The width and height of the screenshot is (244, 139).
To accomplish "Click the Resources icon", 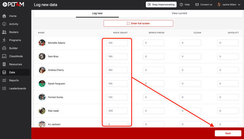I will (x=4, y=64).
